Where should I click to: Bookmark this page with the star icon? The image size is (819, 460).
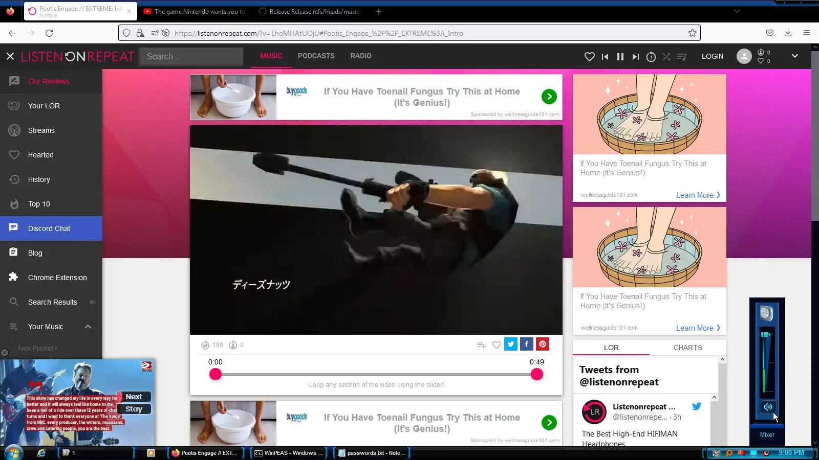click(693, 33)
